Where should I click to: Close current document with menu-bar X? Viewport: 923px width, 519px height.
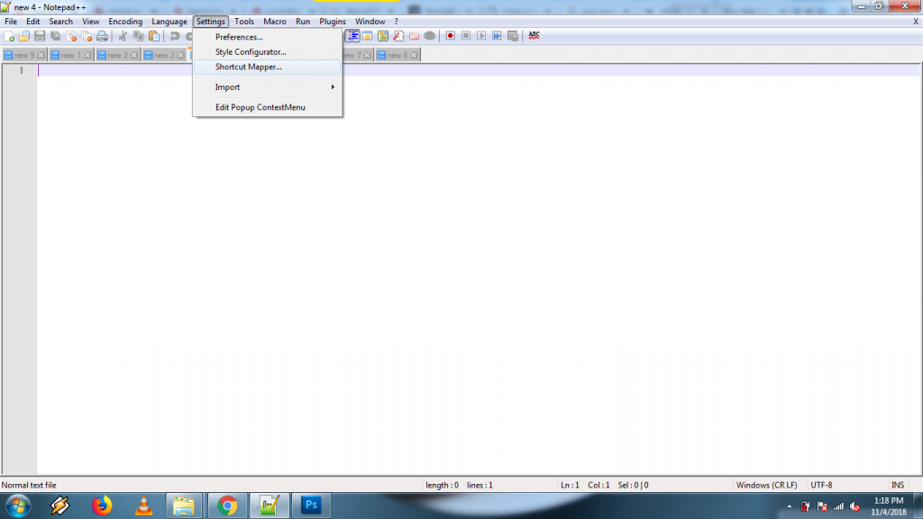pyautogui.click(x=916, y=22)
